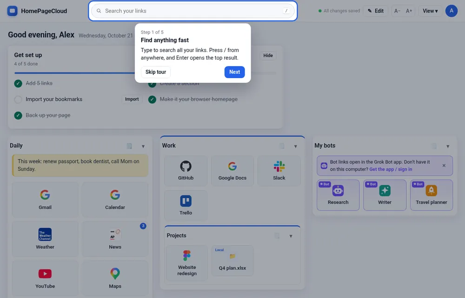
Task: Click the note icon in Work section
Action: pyautogui.click(x=282, y=146)
